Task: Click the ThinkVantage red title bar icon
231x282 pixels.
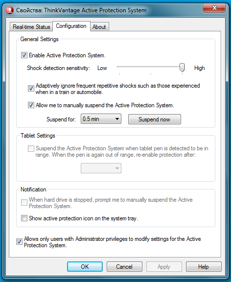Action: [10, 10]
